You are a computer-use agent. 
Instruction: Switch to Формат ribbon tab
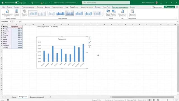coord(133,7)
